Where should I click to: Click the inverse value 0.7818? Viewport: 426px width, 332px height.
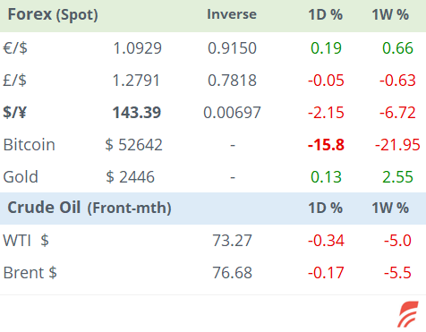[x=232, y=81]
